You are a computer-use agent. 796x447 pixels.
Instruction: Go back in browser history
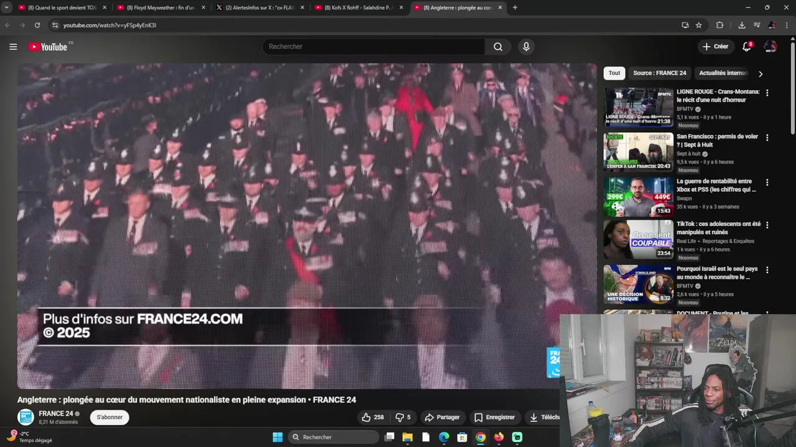[x=7, y=25]
